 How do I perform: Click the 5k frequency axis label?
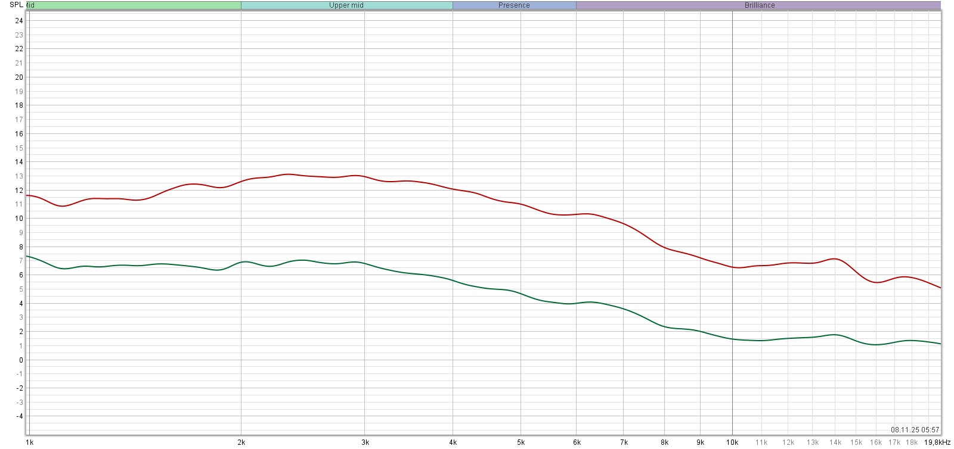point(521,442)
